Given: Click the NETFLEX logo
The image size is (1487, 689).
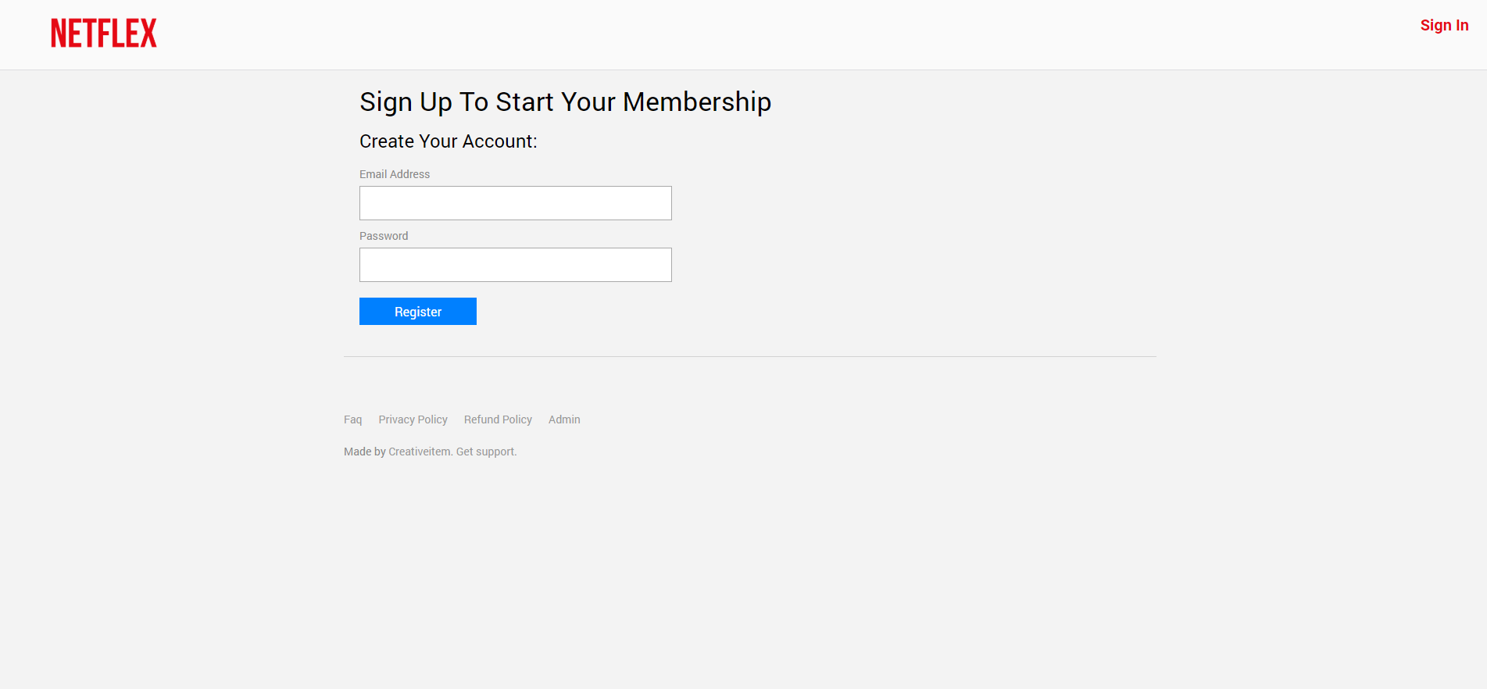Looking at the screenshot, I should coord(104,34).
